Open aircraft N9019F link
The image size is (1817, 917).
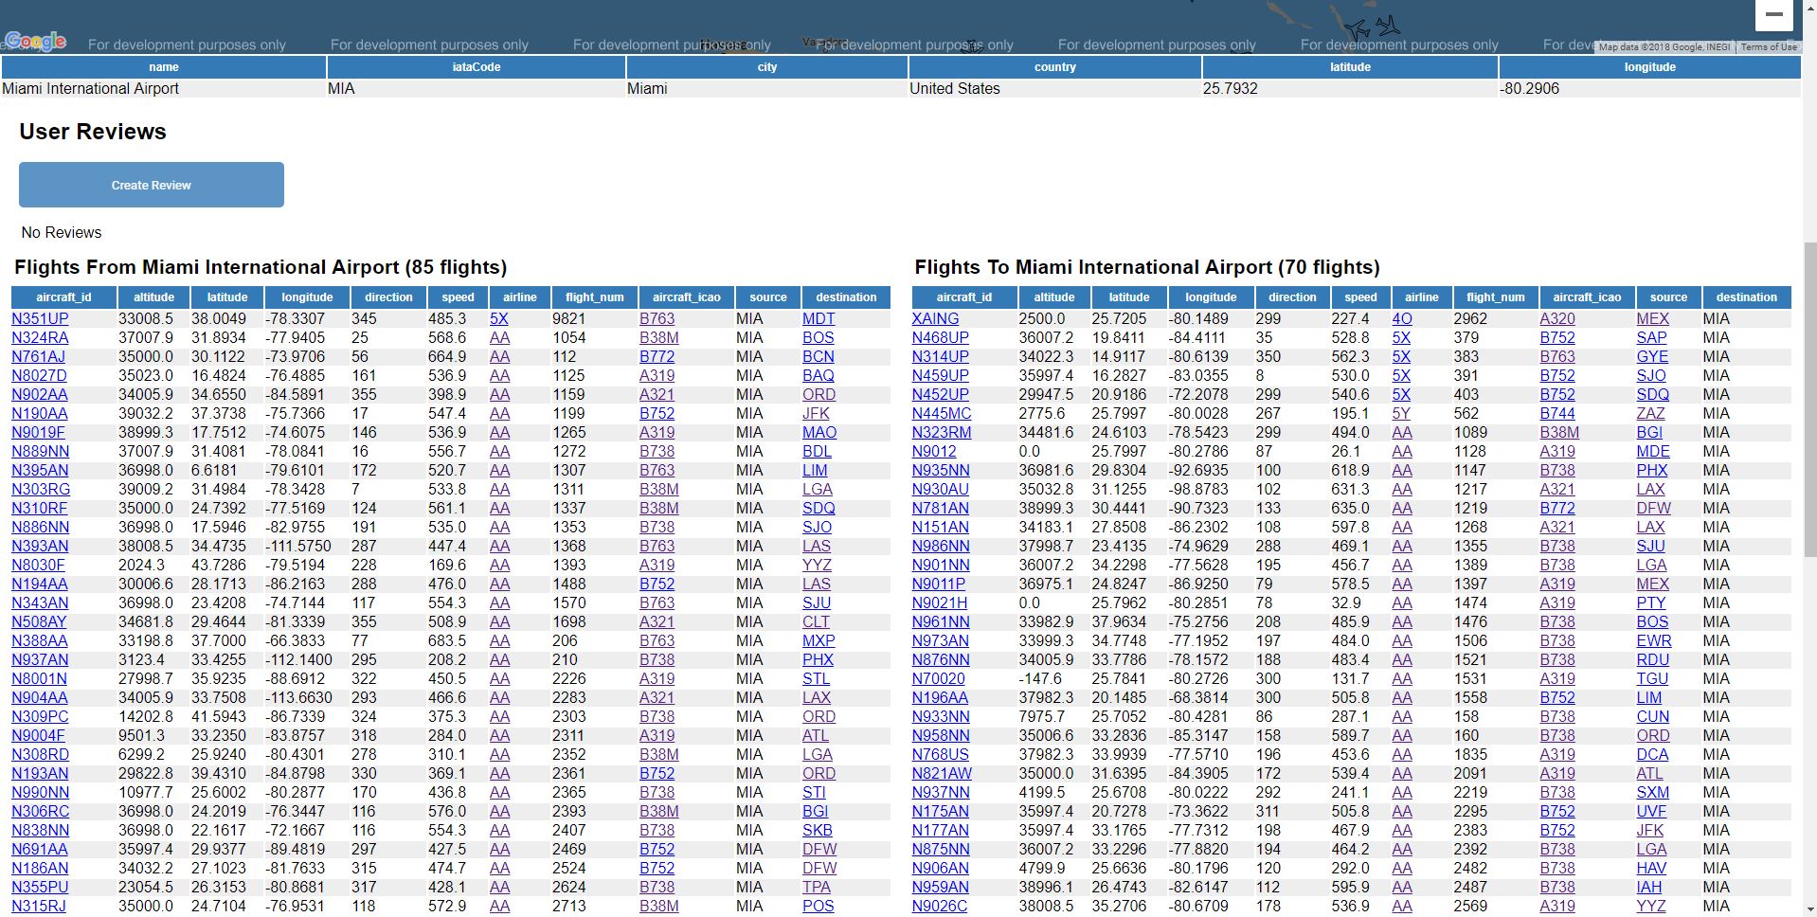point(38,433)
